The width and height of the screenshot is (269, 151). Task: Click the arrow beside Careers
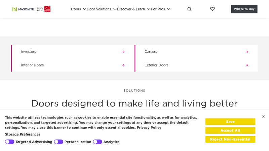click(247, 52)
